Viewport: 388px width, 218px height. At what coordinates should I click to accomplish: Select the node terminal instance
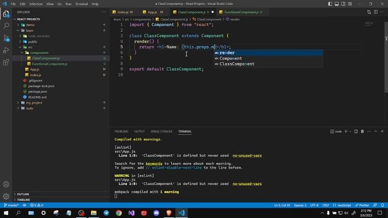click(336, 131)
